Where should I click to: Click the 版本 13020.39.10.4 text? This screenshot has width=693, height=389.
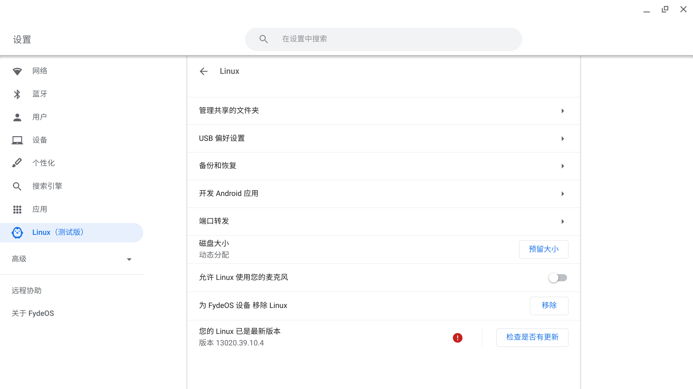(231, 343)
